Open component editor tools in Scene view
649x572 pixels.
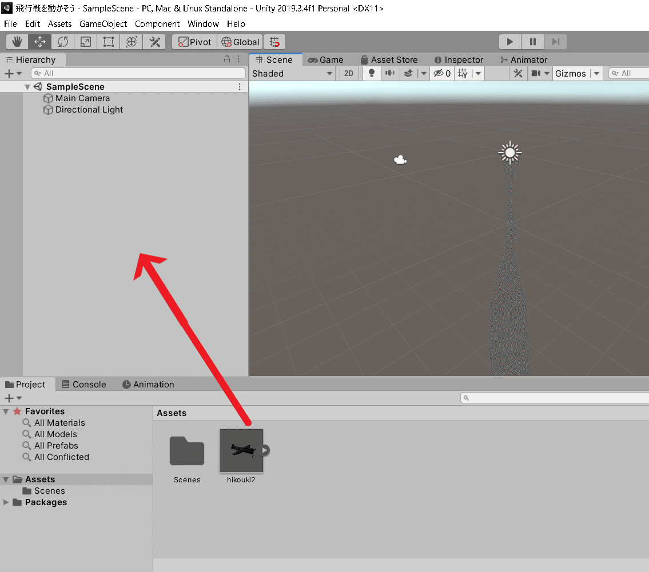click(518, 74)
